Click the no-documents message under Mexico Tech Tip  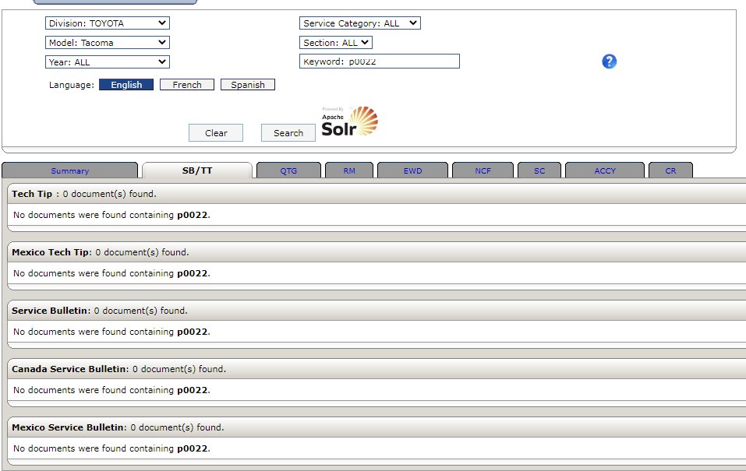tap(111, 273)
